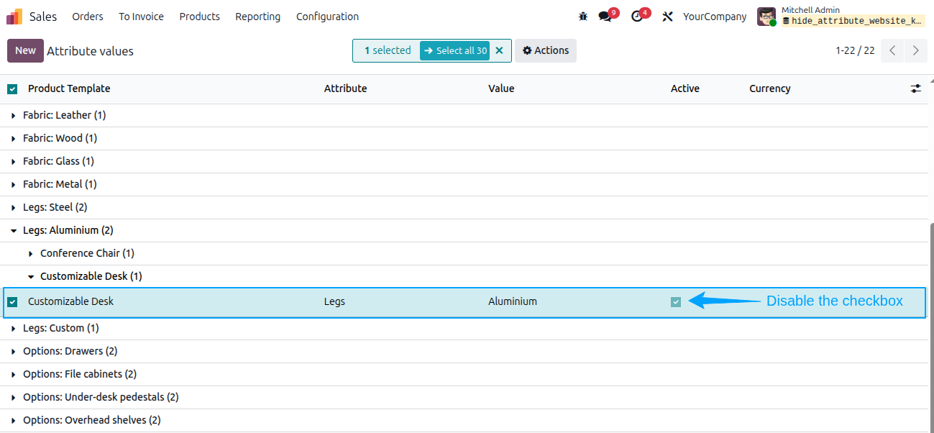Open the Orders menu

coord(88,17)
